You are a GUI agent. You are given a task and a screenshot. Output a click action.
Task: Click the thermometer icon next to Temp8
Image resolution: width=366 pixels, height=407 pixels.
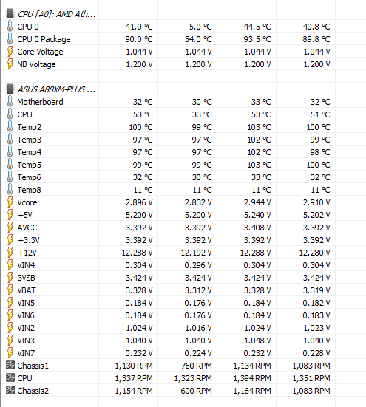pos(10,190)
